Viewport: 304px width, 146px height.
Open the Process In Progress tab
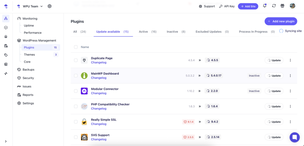(x=257, y=32)
